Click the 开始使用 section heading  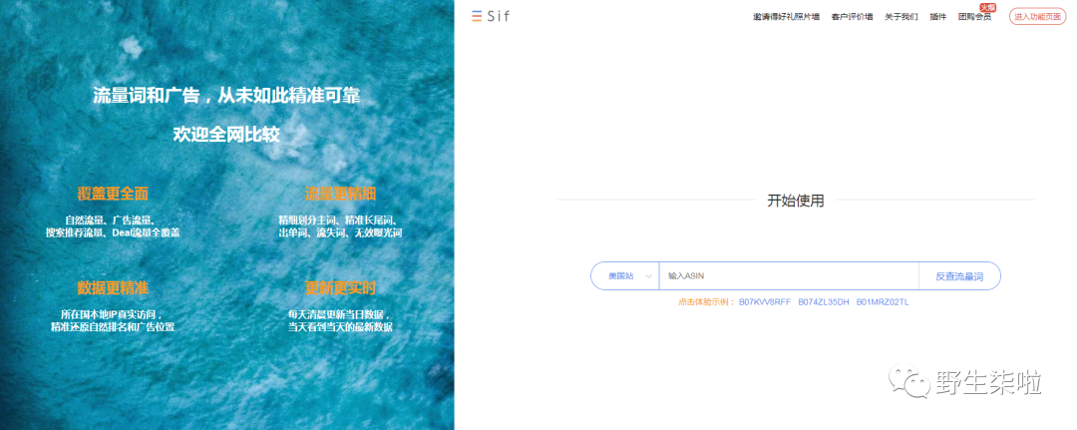(796, 202)
